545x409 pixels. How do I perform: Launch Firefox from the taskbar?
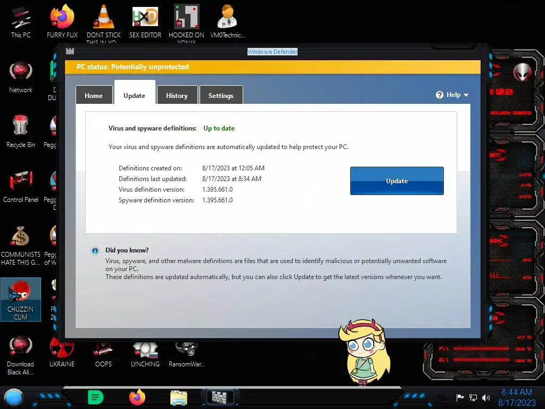pos(137,397)
